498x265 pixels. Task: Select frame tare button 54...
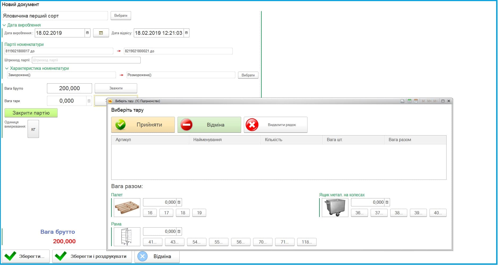pos(197,242)
